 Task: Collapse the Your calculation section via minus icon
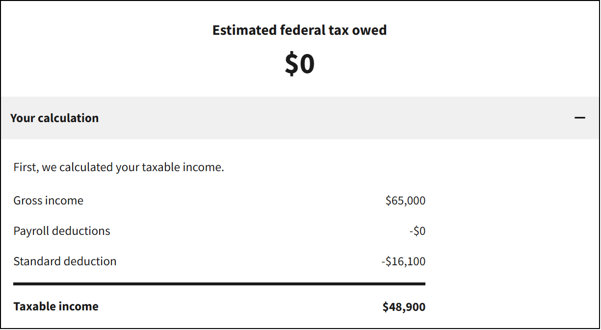click(x=580, y=118)
